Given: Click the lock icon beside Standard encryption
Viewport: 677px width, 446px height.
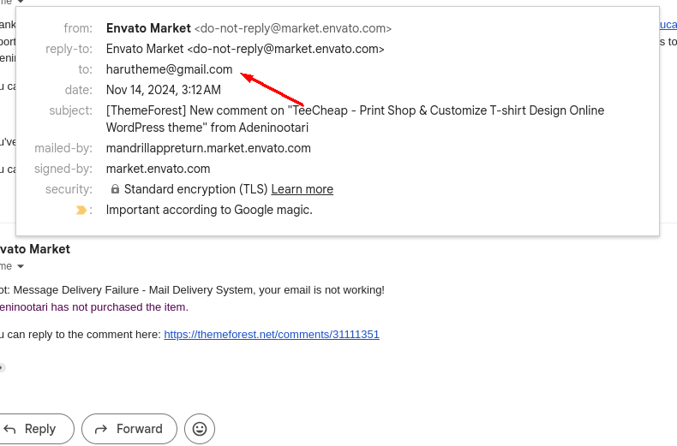Looking at the screenshot, I should click(115, 189).
